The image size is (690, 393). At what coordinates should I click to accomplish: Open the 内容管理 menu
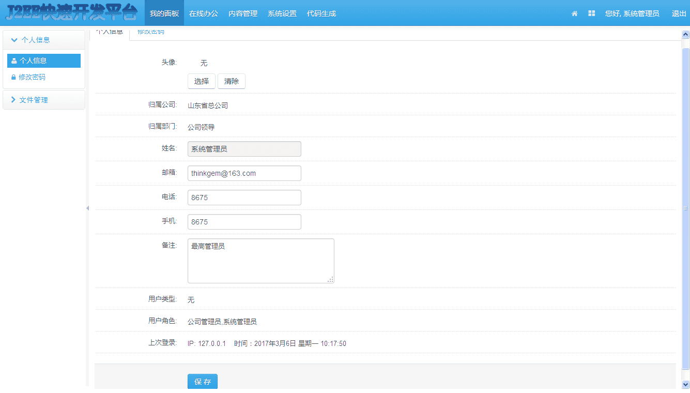[242, 13]
